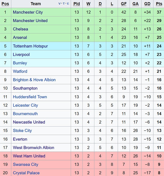The height and width of the screenshot is (176, 164).
Task: Open the Manchester United team link
Action: click(x=30, y=21)
